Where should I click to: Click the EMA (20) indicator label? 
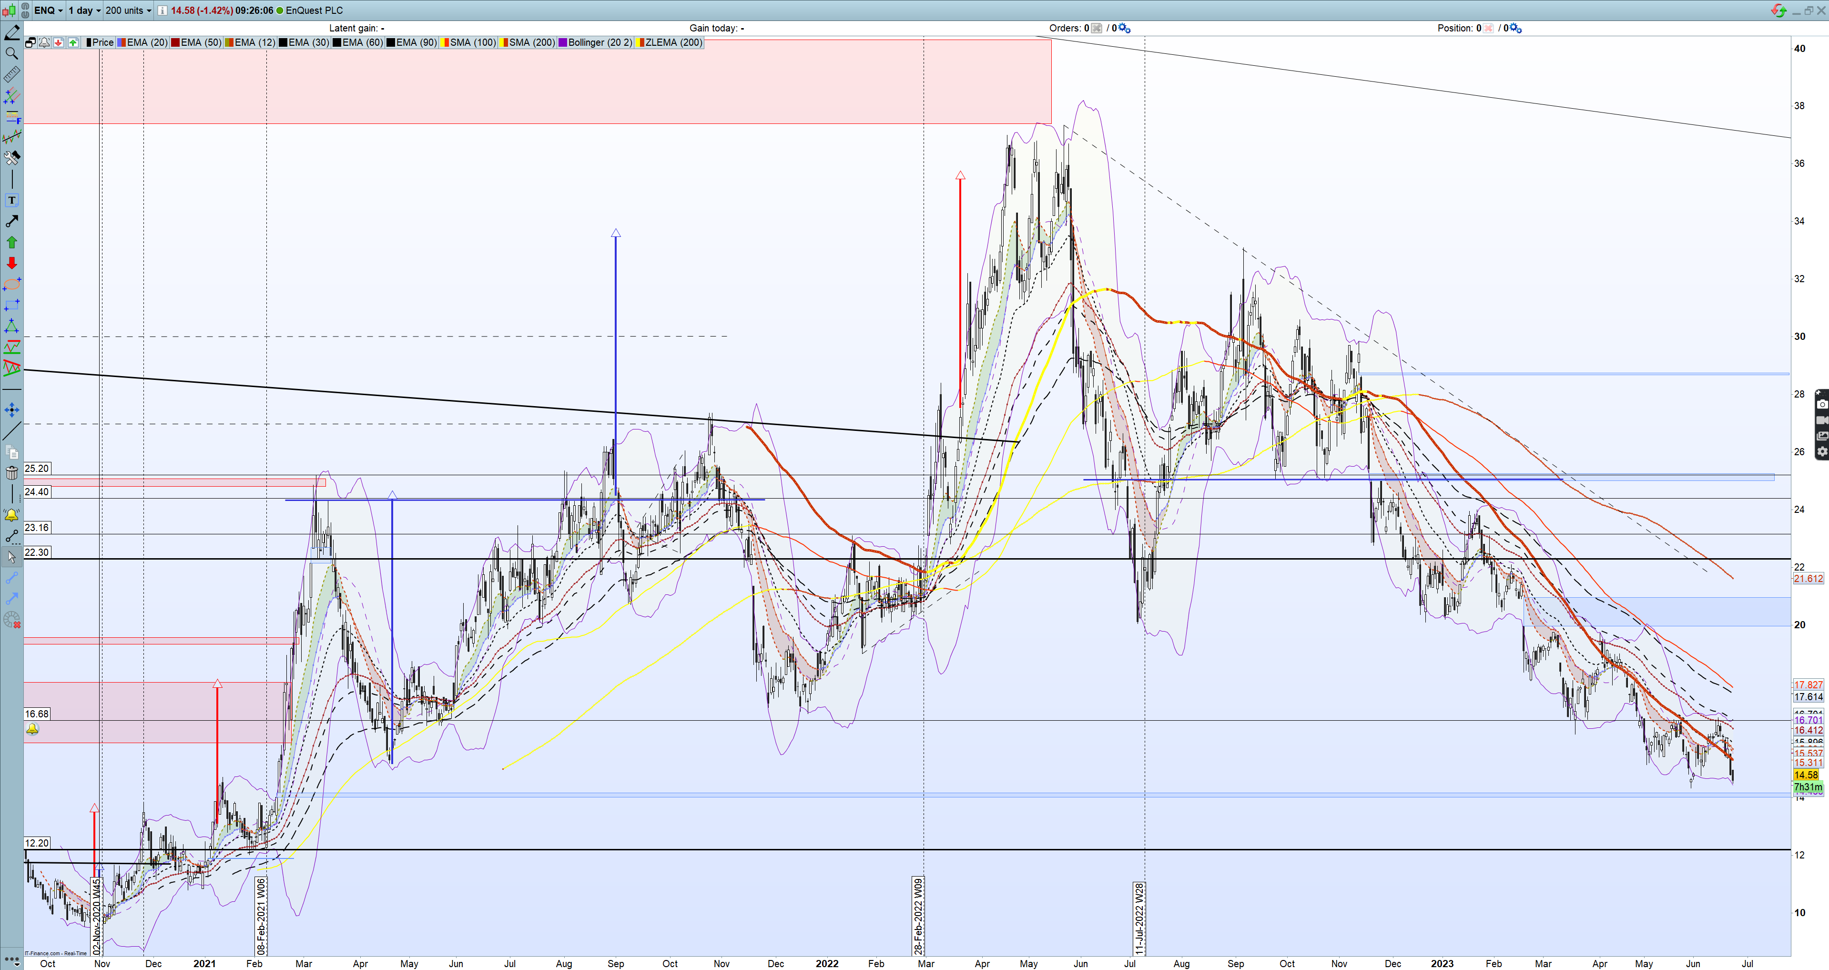142,42
